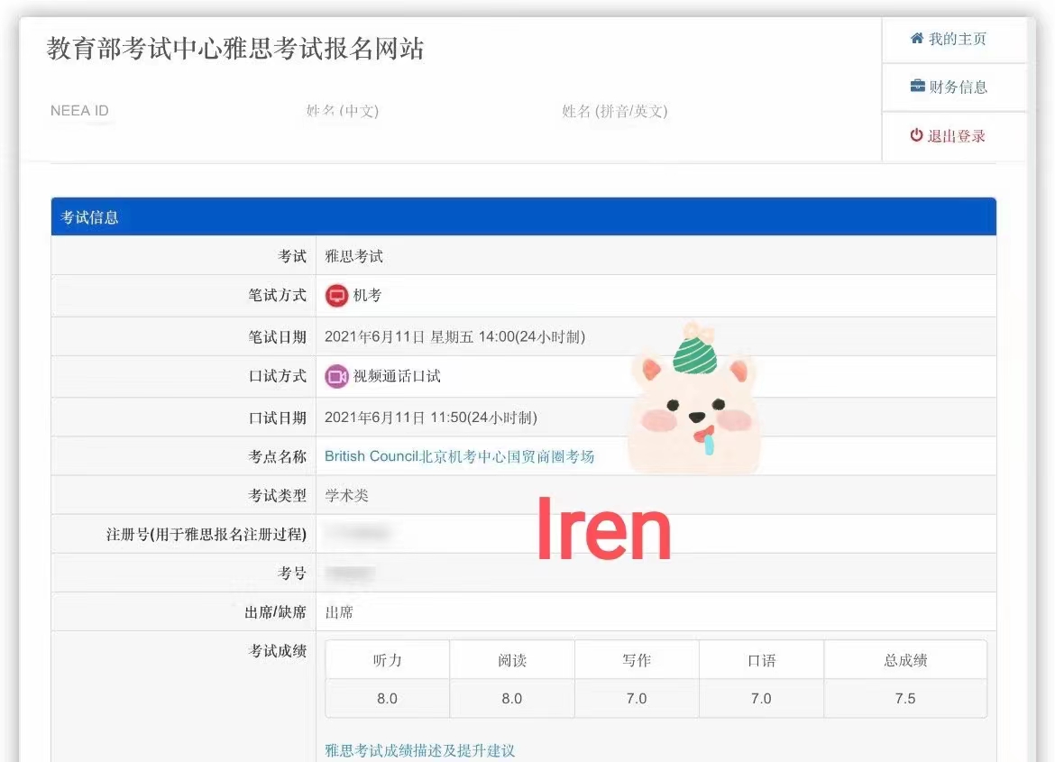Click the purple video camera icon for 视频通话口试

tap(336, 376)
